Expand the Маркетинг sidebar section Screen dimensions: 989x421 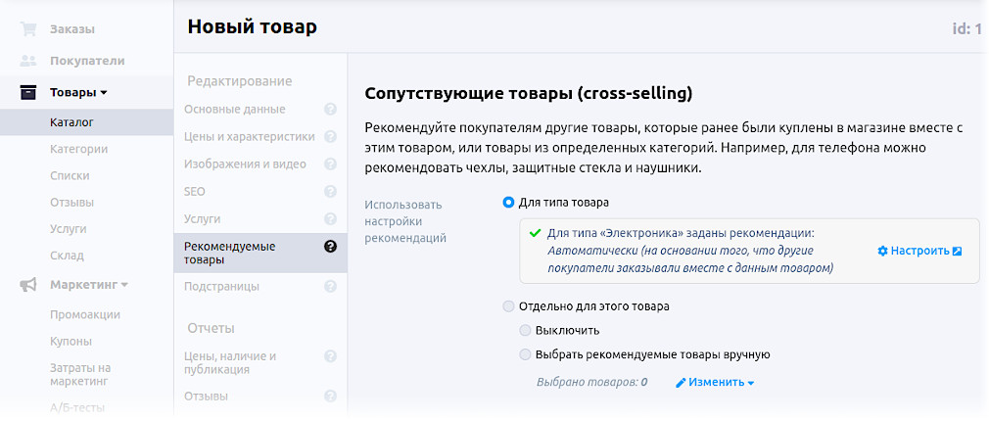click(88, 285)
